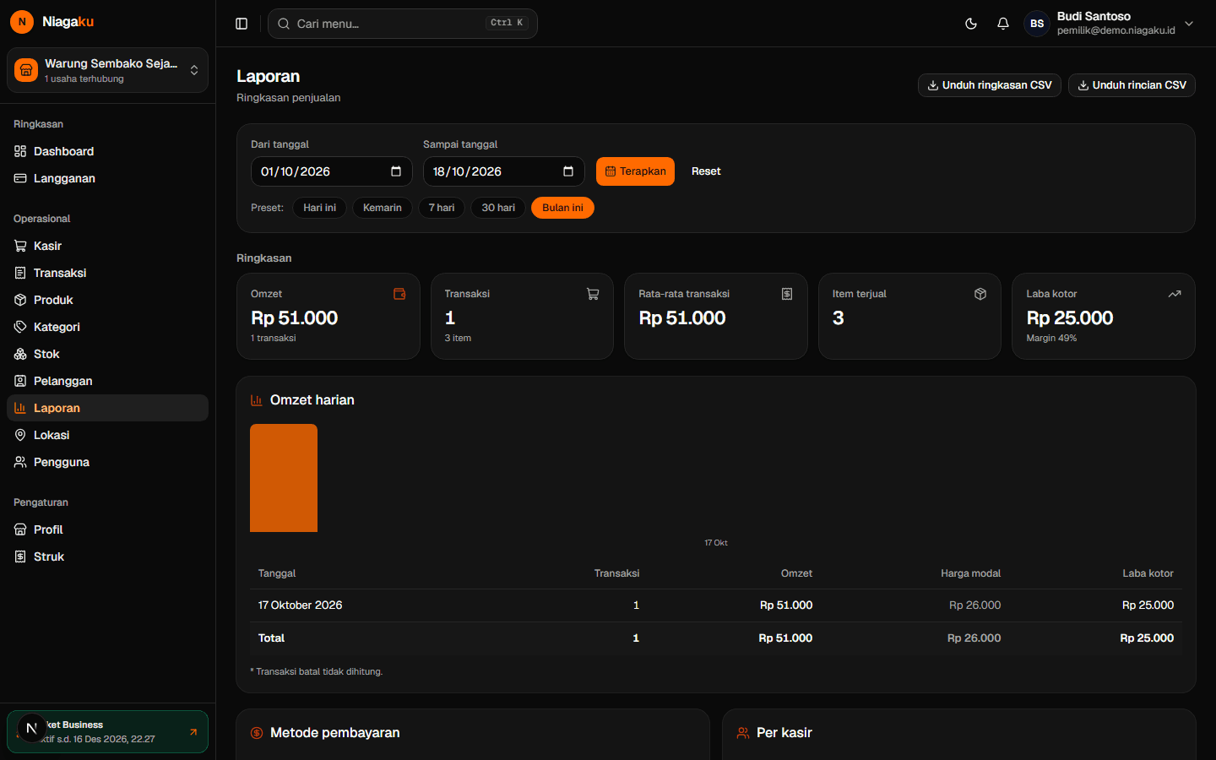Screen dimensions: 1216x760
Task: Click the 17 Oktober 2026 table row
Action: [x=716, y=605]
